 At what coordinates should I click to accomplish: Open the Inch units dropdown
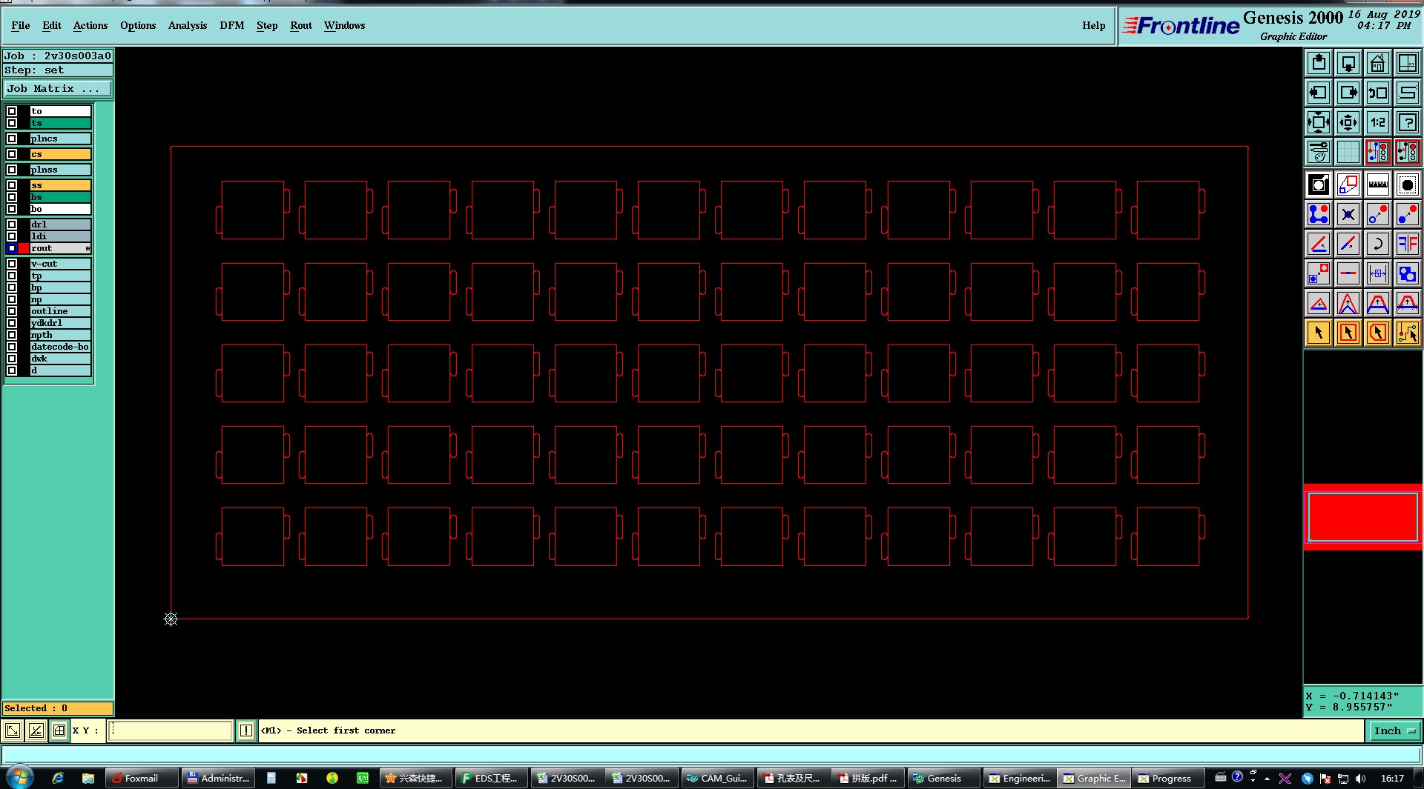(1394, 730)
